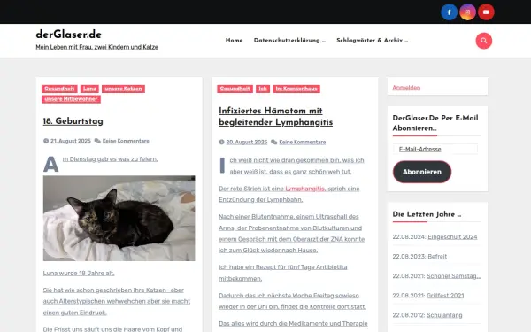Click the 21. August 2025 date link
Screen dimensions: 531x332
tap(71, 141)
